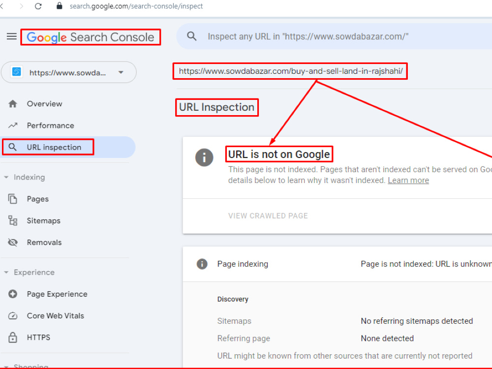Click the Sitemaps label in the Discovery section

click(x=234, y=321)
